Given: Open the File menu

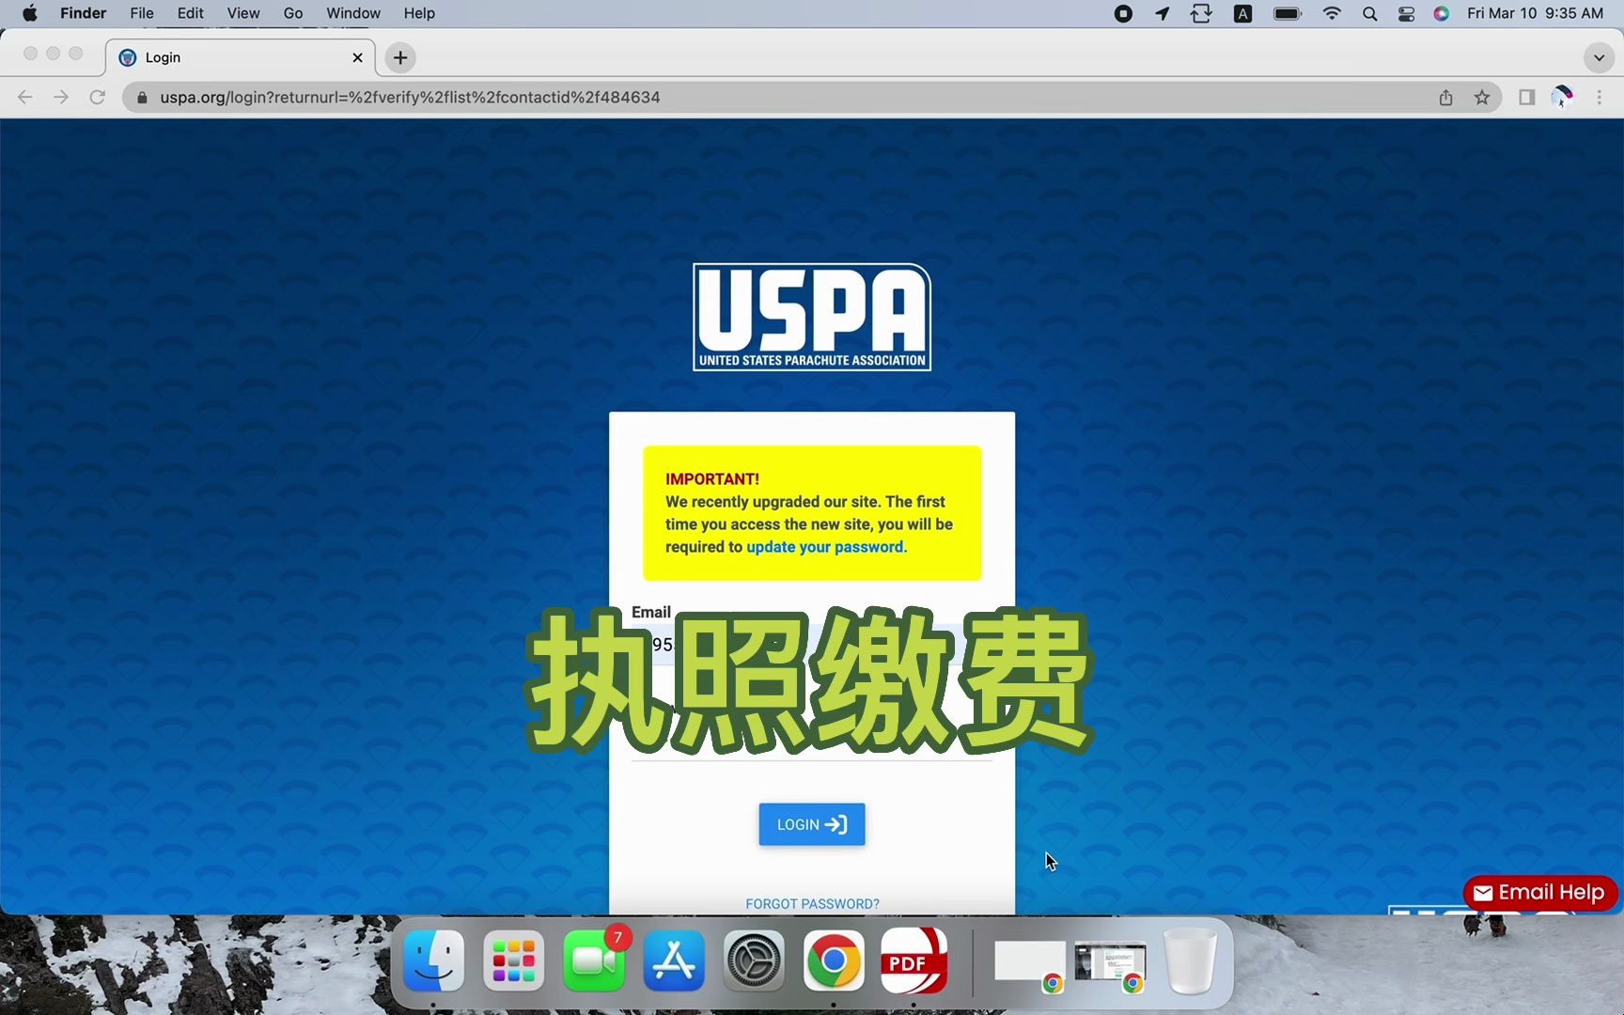Looking at the screenshot, I should coord(142,13).
